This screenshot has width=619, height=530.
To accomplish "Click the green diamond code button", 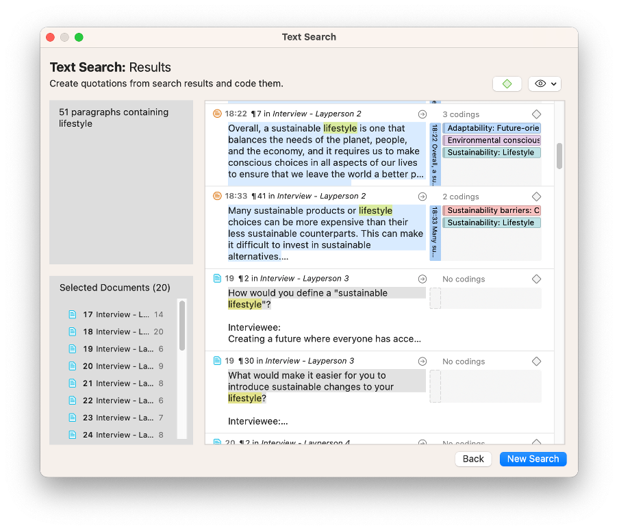I will coord(507,84).
